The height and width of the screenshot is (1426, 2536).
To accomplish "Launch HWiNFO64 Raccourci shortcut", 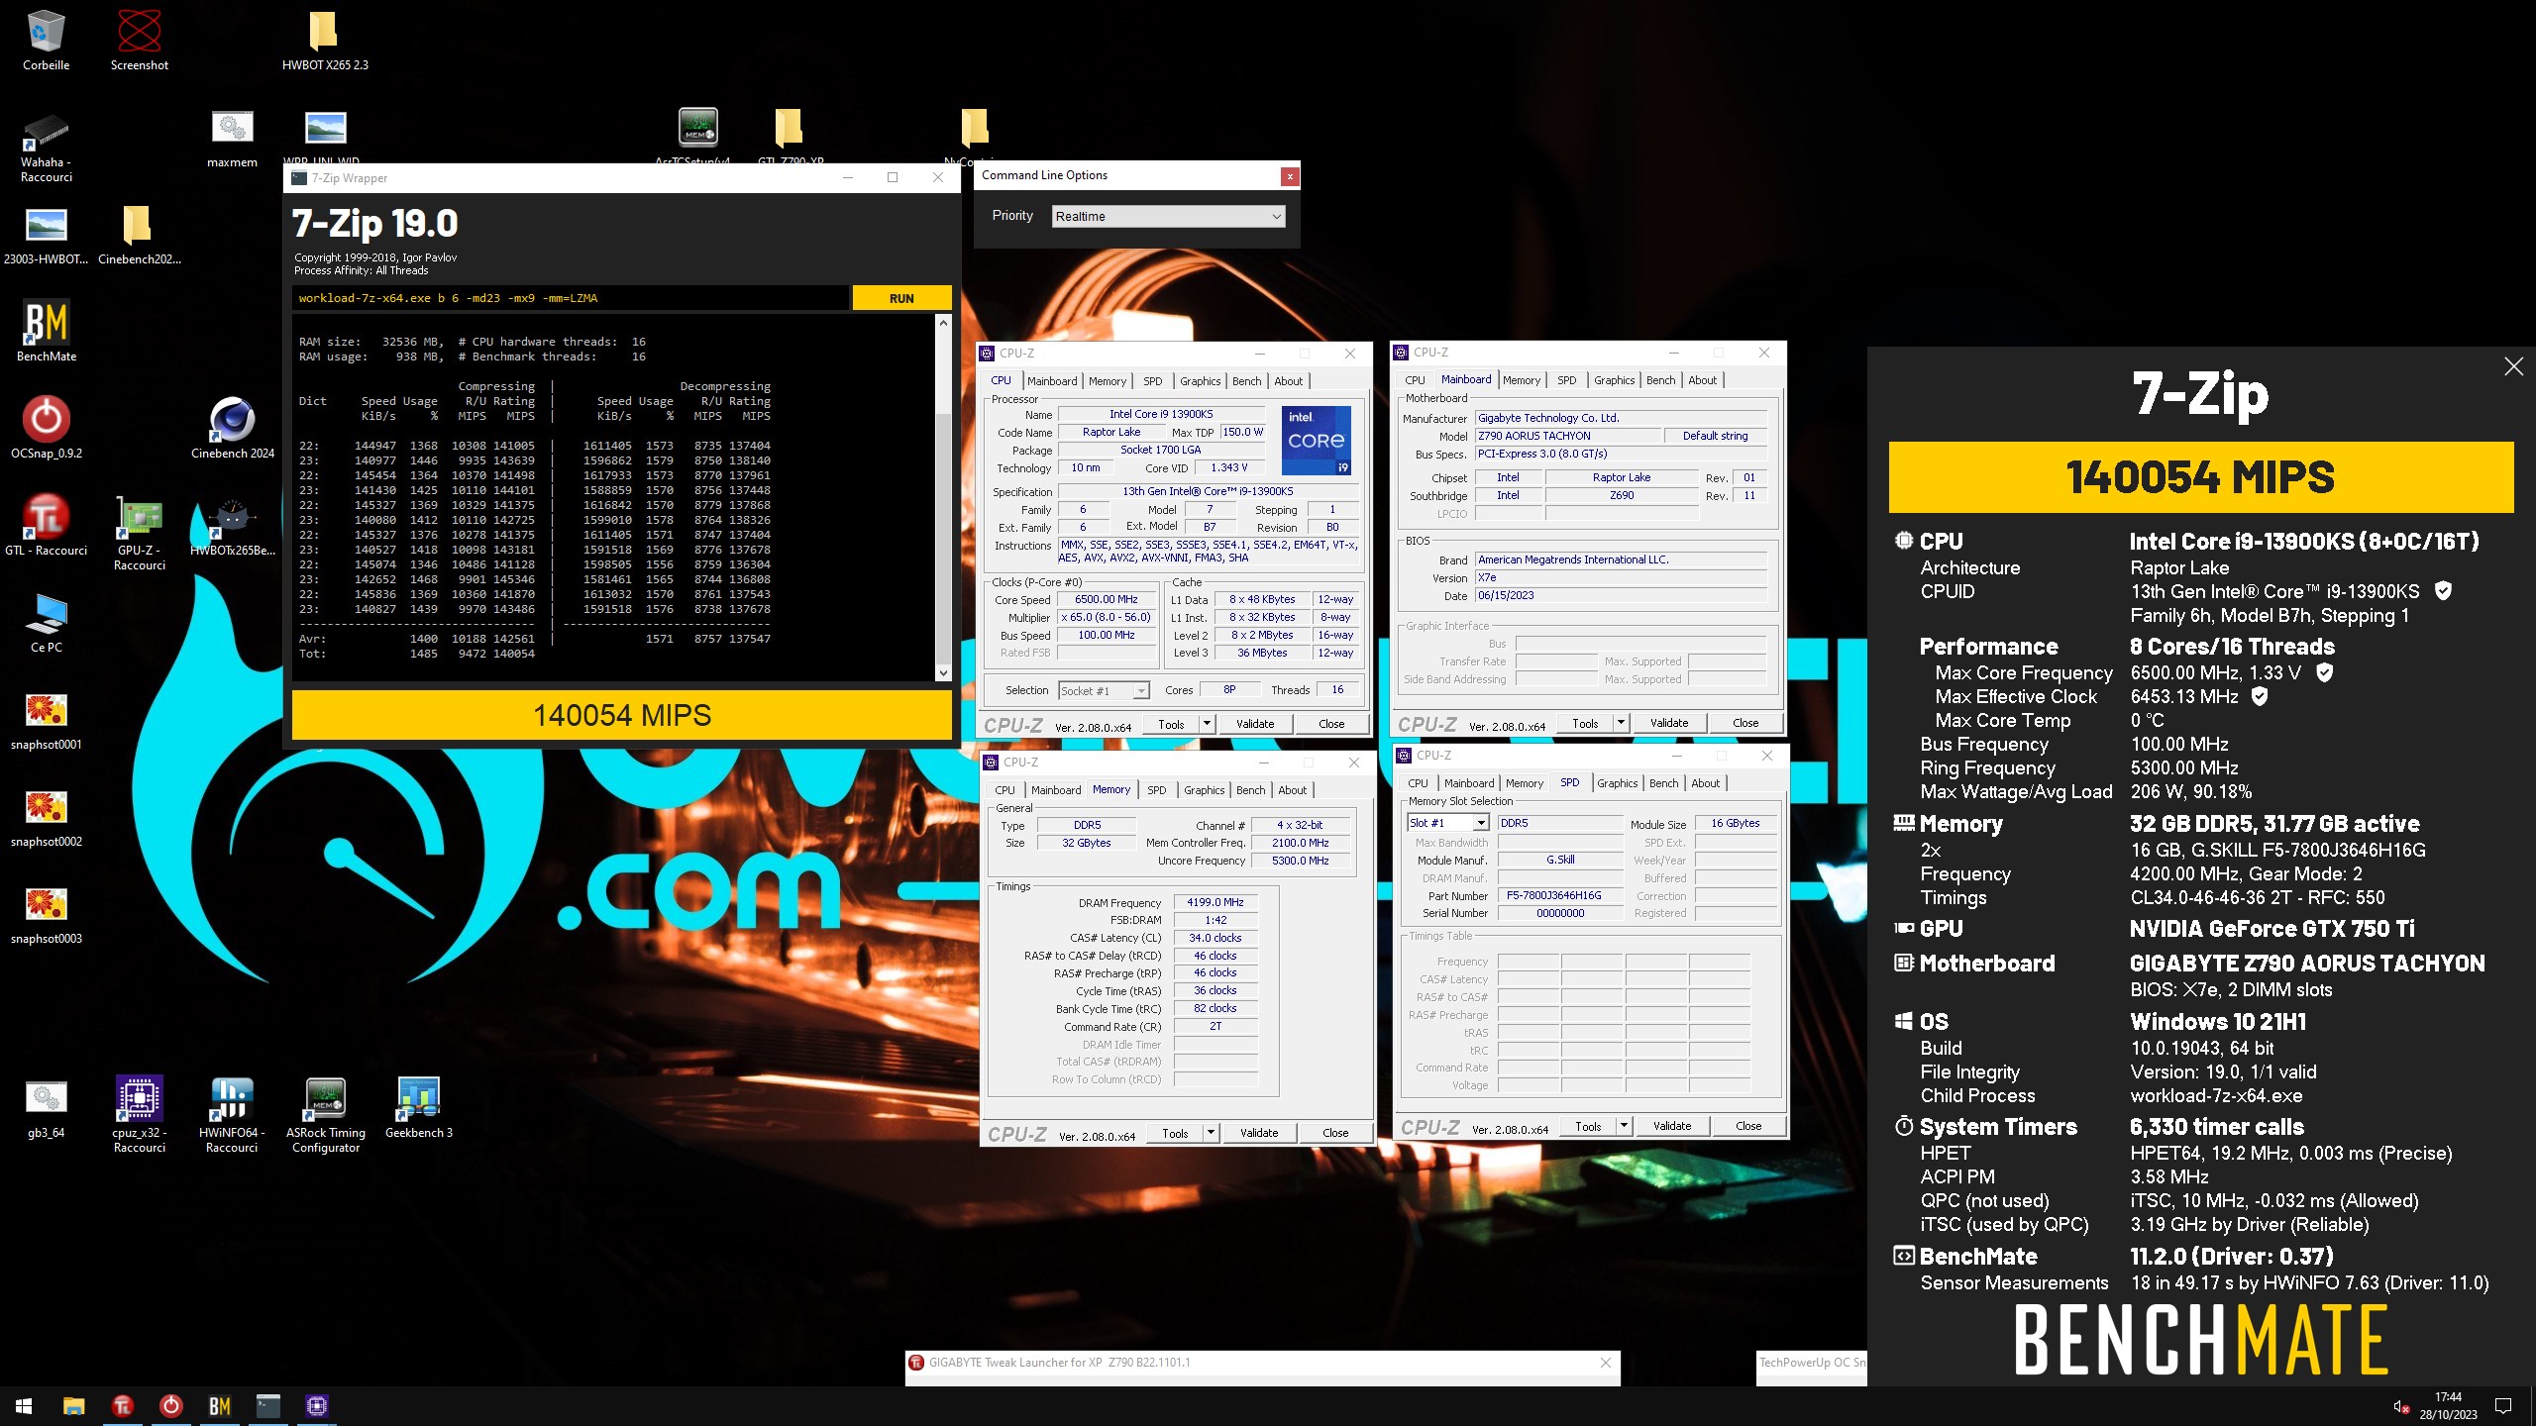I will click(x=232, y=1113).
